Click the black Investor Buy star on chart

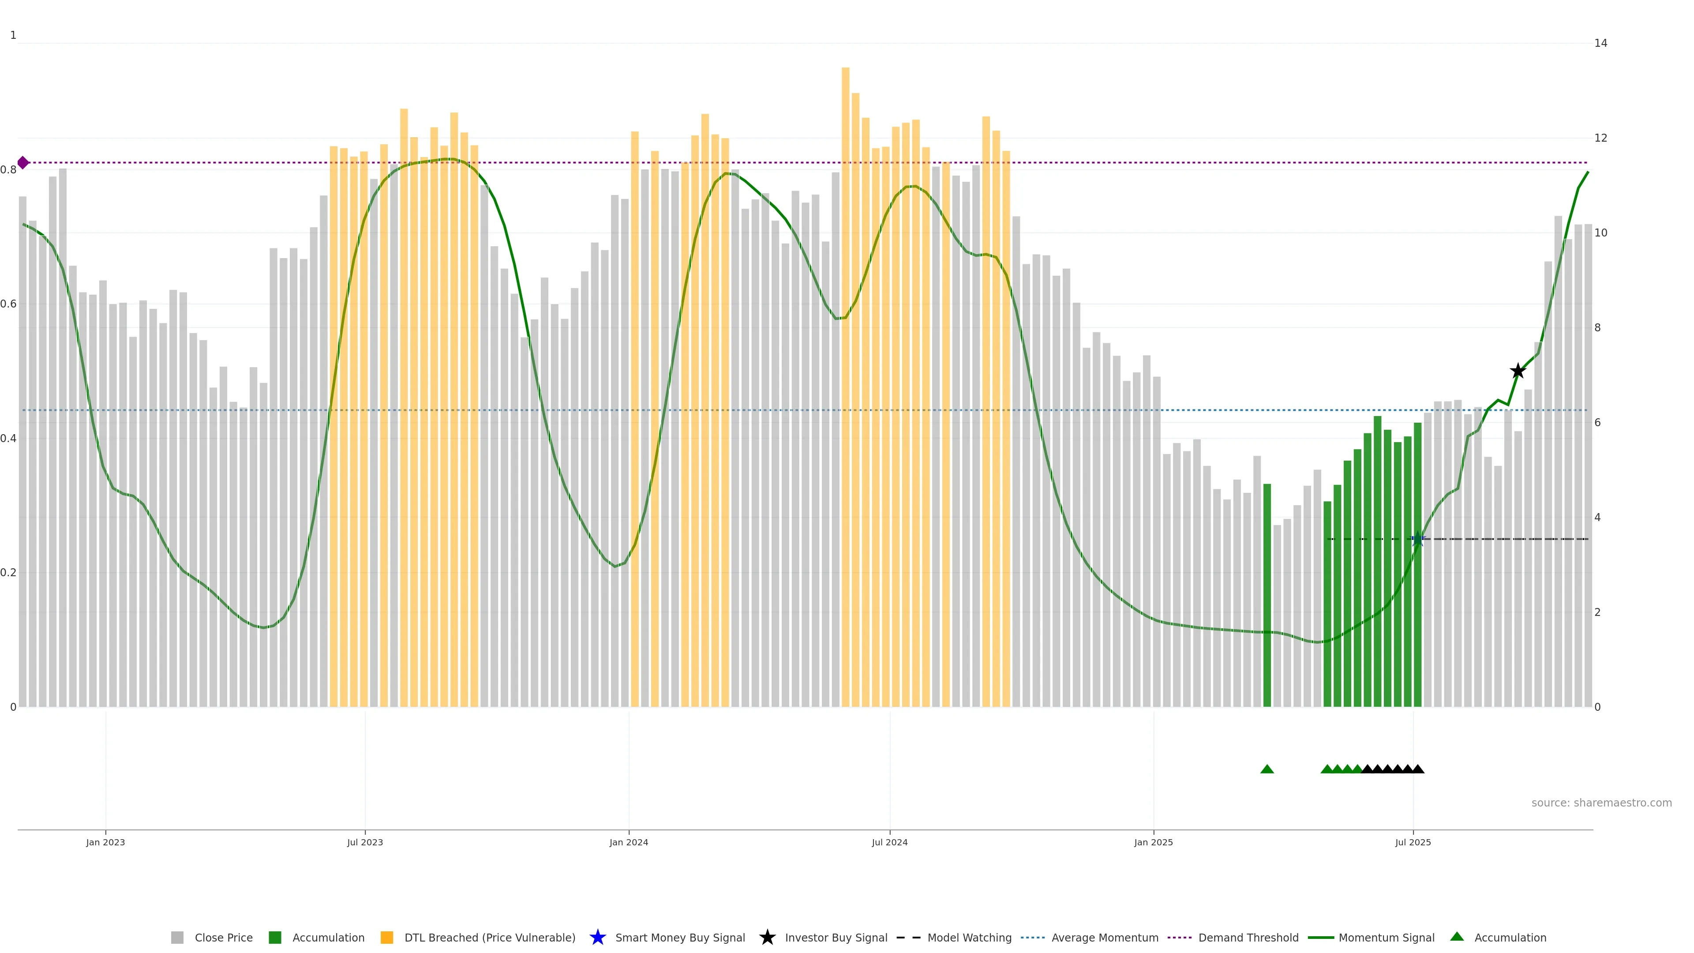[1518, 371]
